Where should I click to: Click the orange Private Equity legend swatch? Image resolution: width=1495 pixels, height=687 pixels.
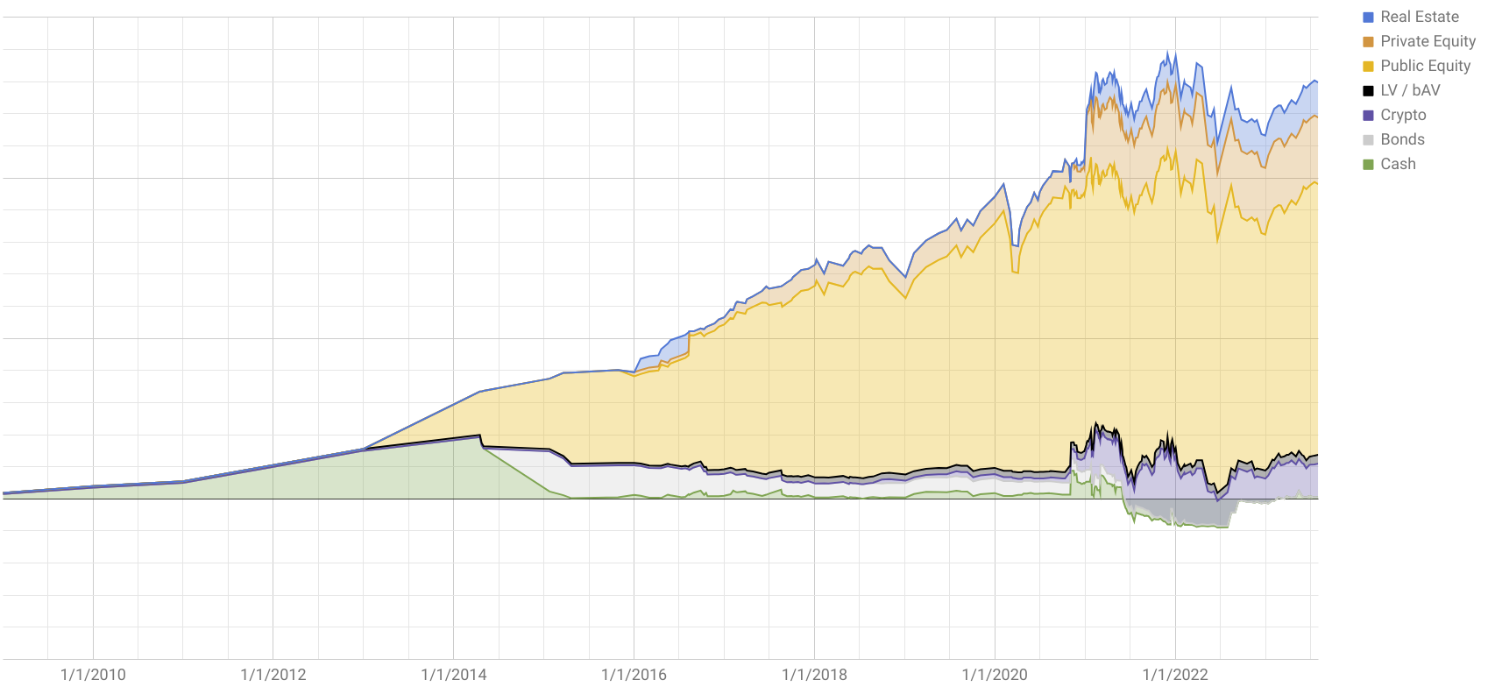tap(1368, 41)
